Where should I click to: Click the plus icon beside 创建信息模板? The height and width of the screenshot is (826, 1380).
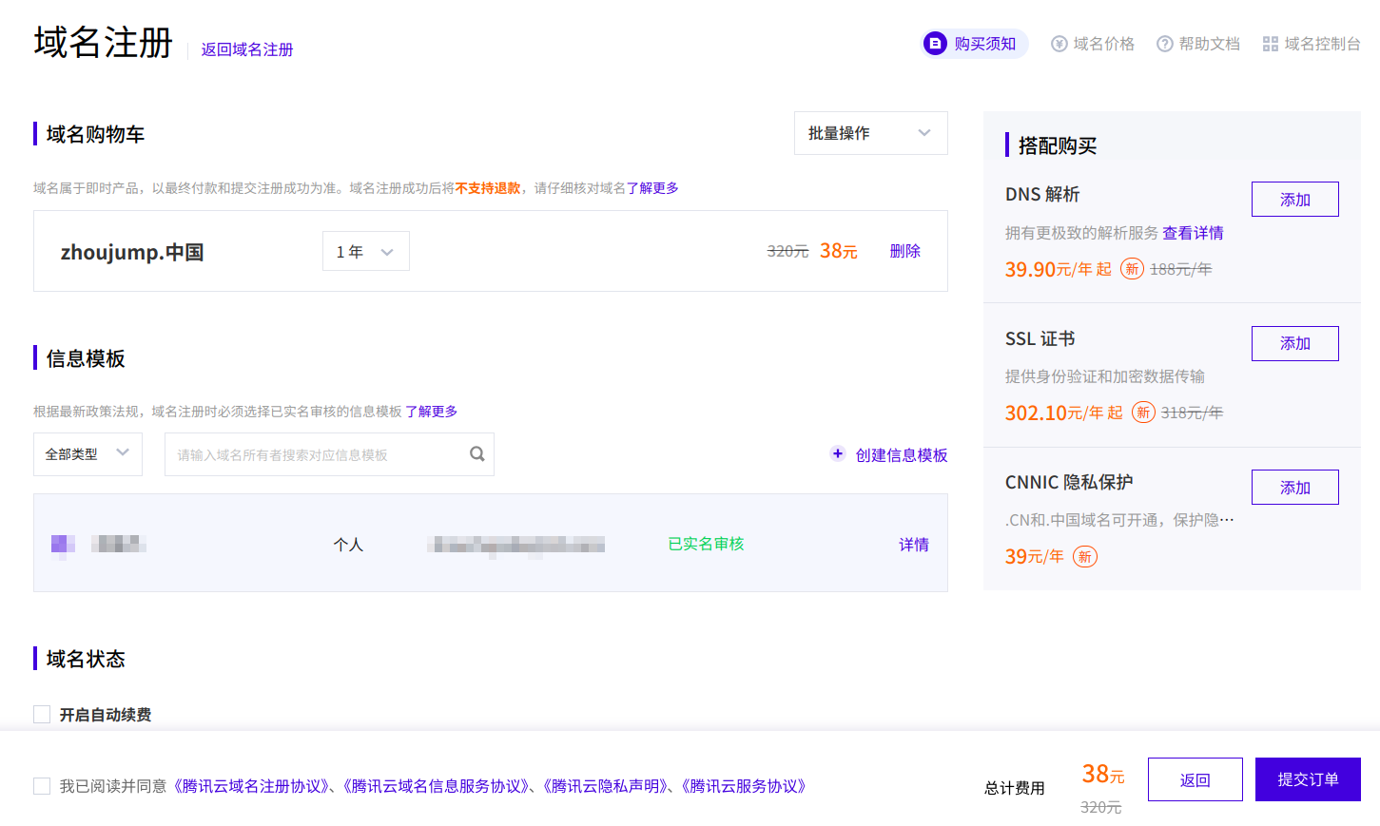(x=837, y=454)
